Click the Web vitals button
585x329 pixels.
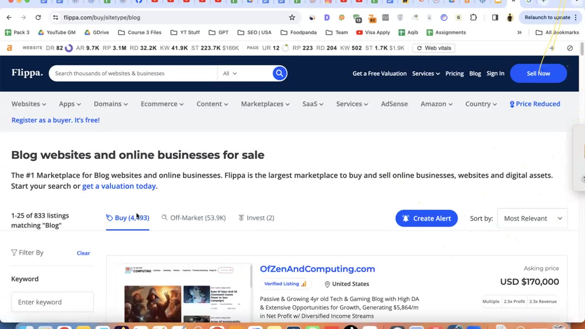[x=434, y=48]
